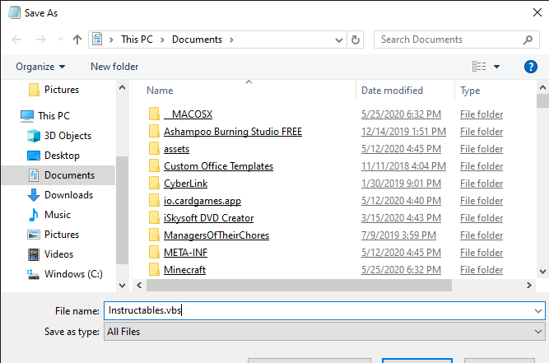The width and height of the screenshot is (549, 363).
Task: Open Videos in navigation pane
Action: click(50, 254)
